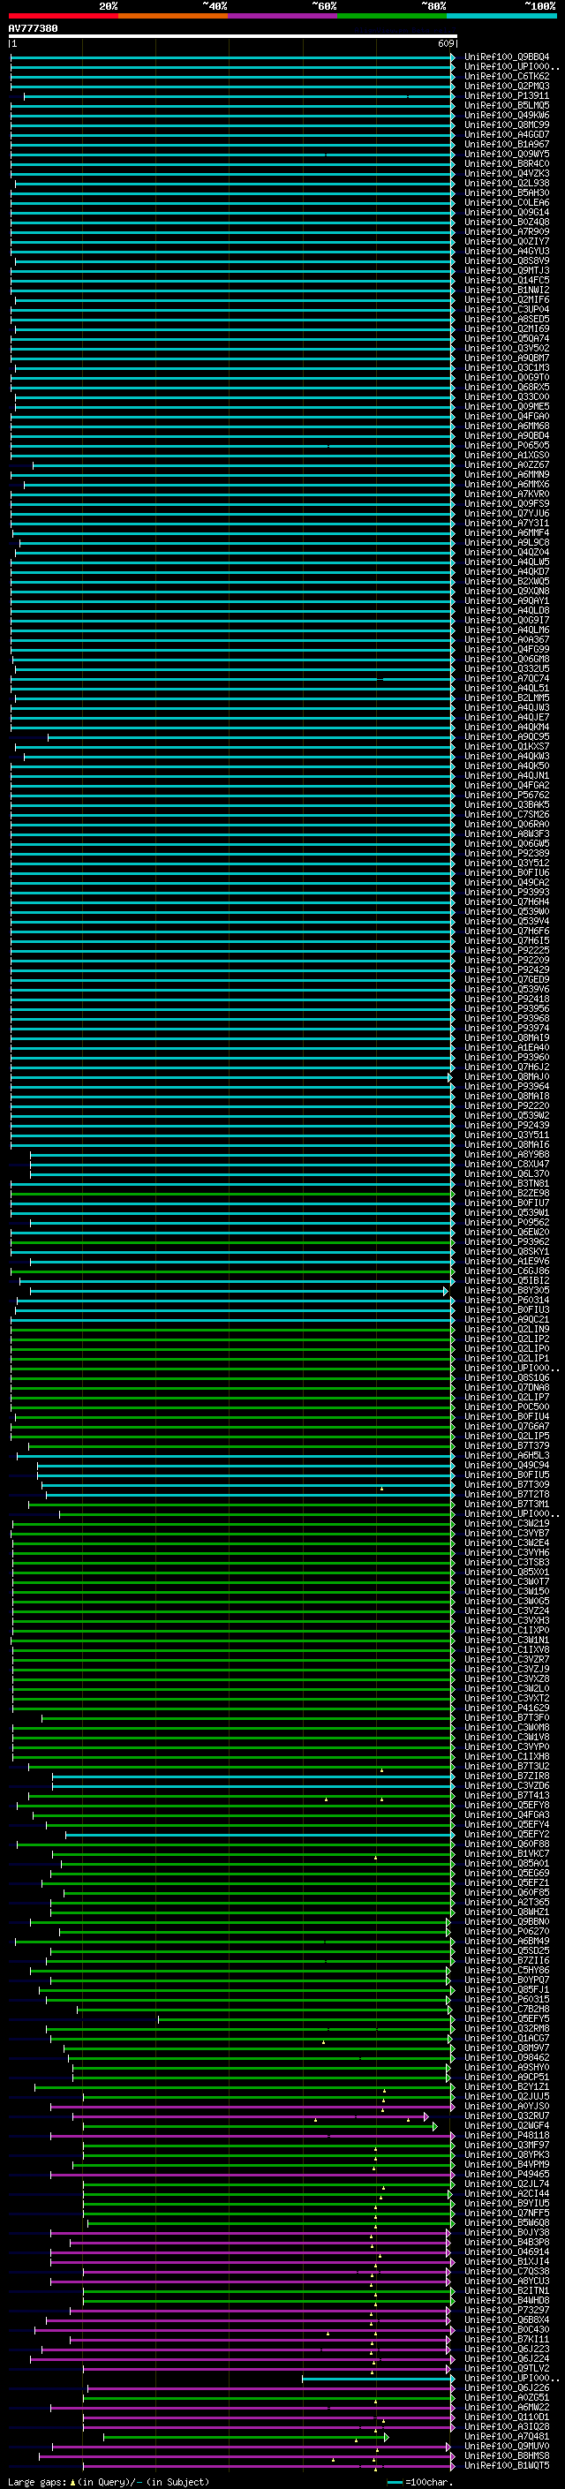565x2489 pixels.
Task: Select the AV777380 query label
Action: click(33, 28)
